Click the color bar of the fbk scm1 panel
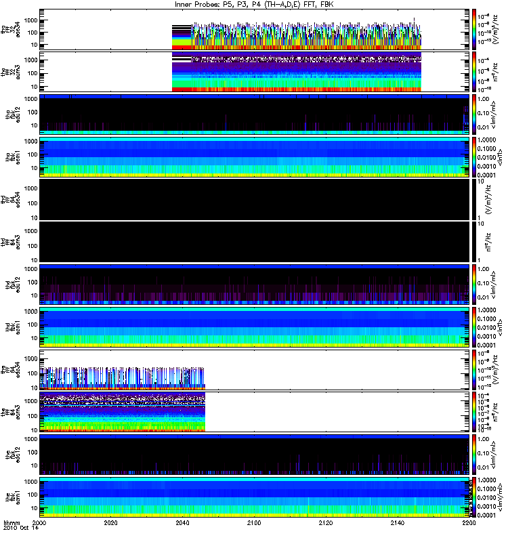The height and width of the screenshot is (542, 508). [x=474, y=497]
